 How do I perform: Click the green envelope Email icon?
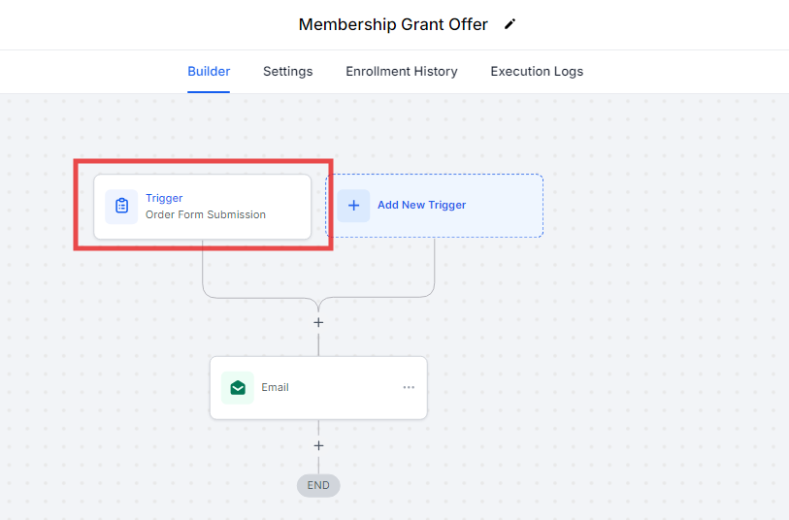pyautogui.click(x=237, y=388)
